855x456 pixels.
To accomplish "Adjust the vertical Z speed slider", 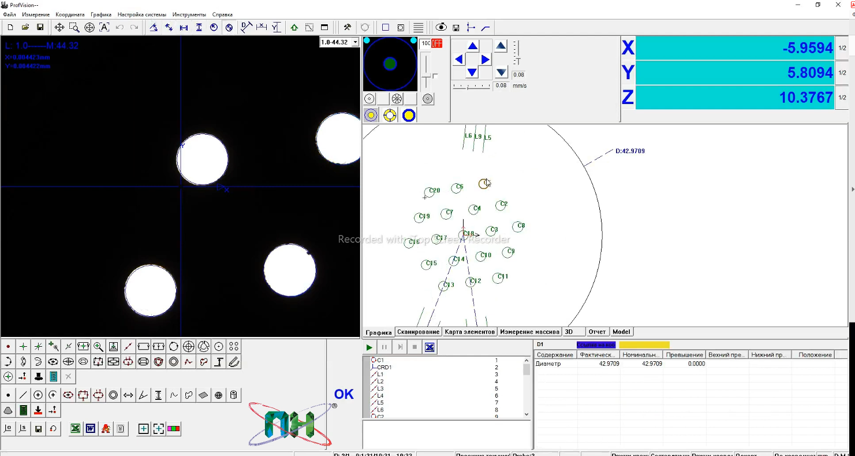I will point(518,53).
